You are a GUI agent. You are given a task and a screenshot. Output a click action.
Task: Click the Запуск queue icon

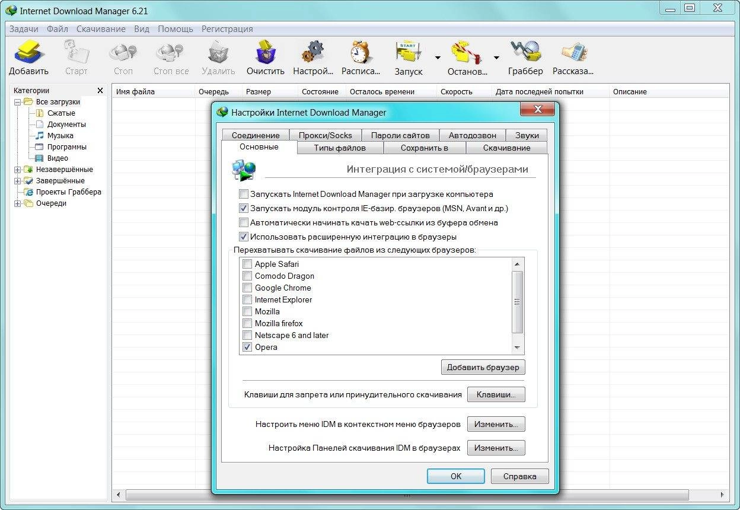tap(409, 52)
